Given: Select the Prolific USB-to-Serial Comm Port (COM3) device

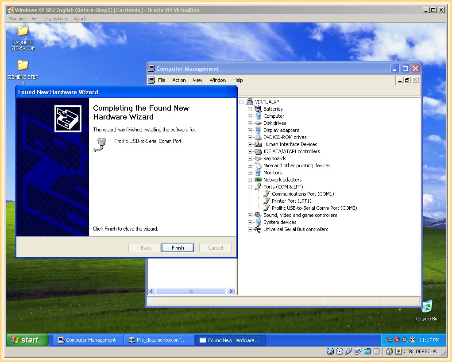Looking at the screenshot, I should 314,208.
